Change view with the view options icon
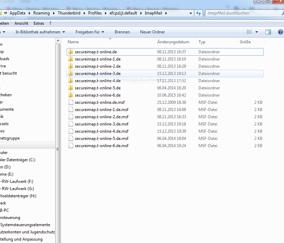Image resolution: width=284 pixels, height=243 pixels. [x=249, y=32]
